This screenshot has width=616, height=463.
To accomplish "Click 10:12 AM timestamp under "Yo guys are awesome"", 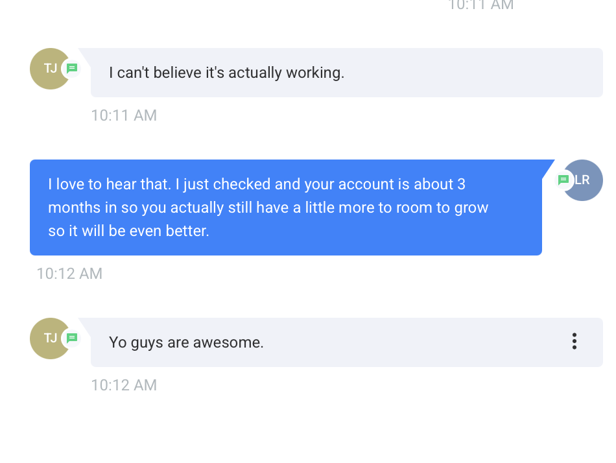I will tap(124, 385).
